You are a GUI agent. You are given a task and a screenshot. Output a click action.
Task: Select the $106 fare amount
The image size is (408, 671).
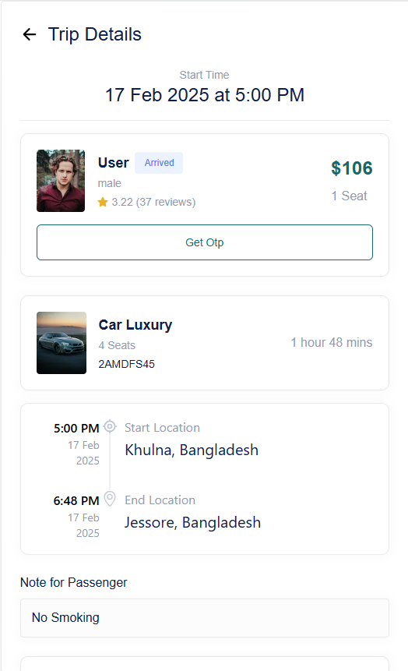pyautogui.click(x=351, y=168)
